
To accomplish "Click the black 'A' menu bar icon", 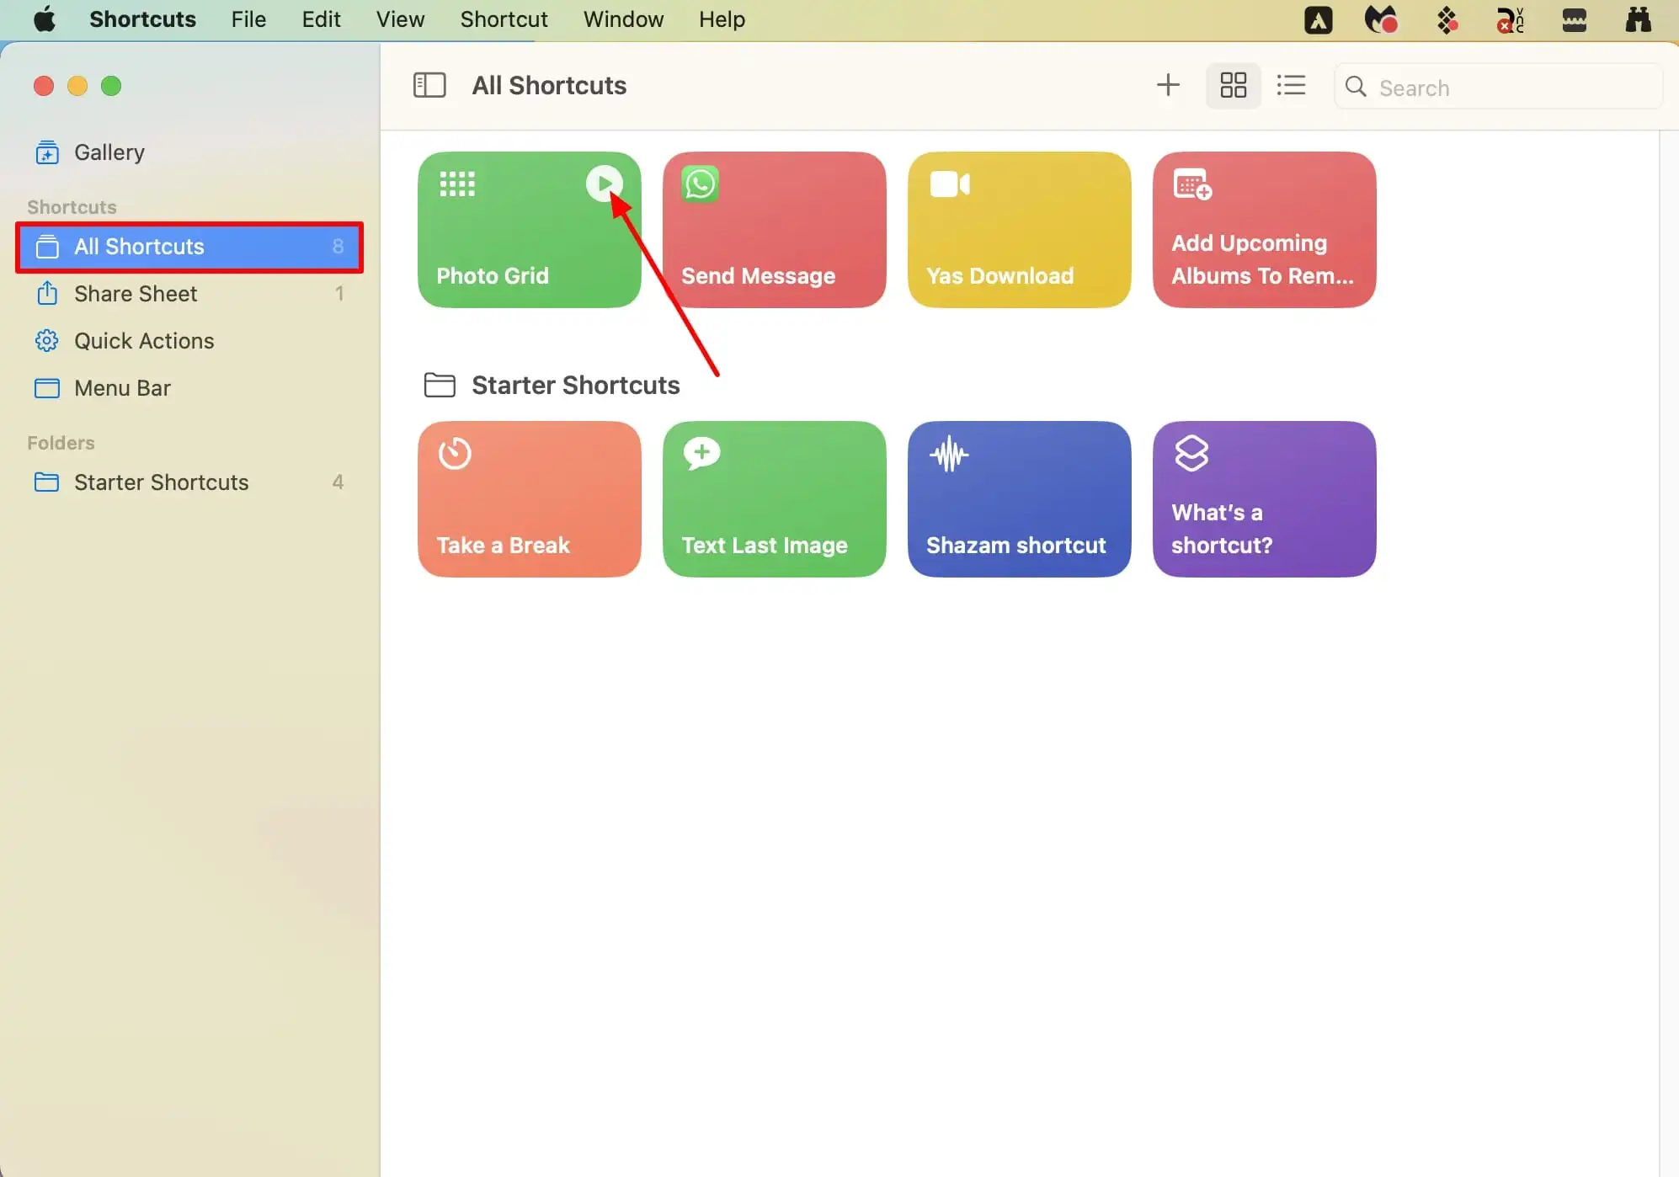I will tap(1319, 19).
